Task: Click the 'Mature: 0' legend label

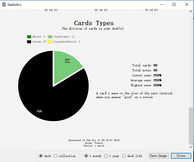Action: point(39,37)
